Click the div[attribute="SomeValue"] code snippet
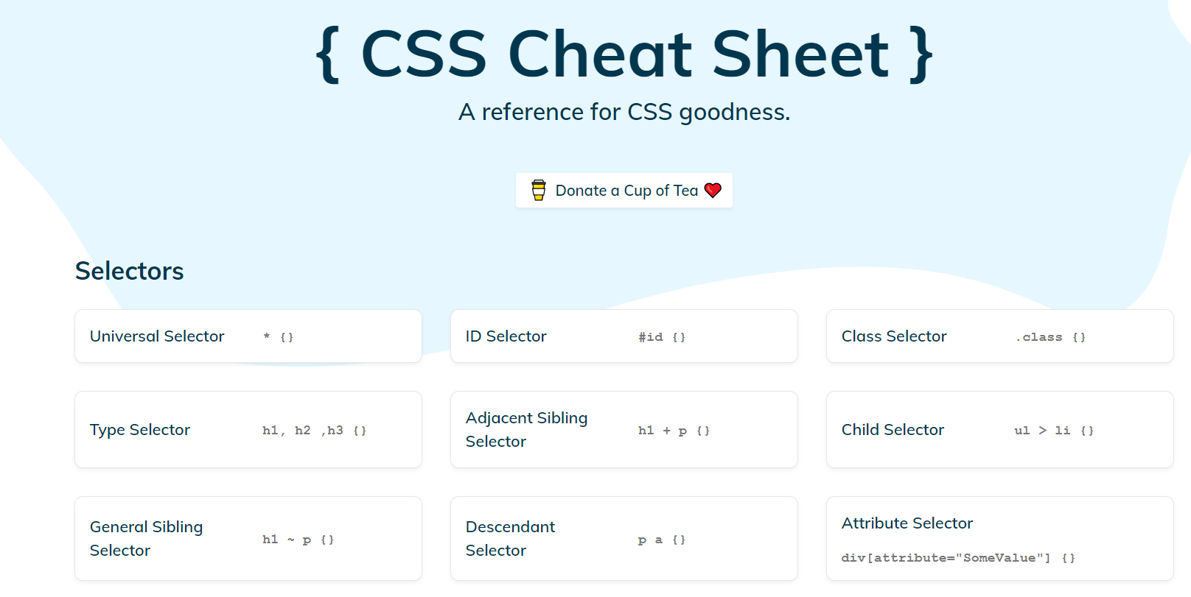The image size is (1191, 597). tap(958, 558)
